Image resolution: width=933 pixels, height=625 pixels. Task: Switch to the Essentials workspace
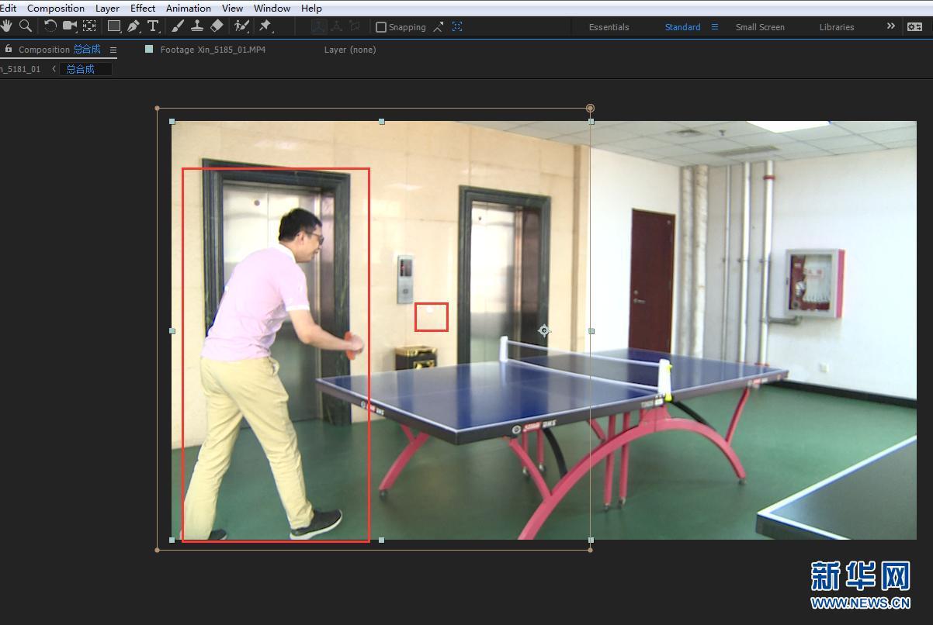click(x=609, y=27)
